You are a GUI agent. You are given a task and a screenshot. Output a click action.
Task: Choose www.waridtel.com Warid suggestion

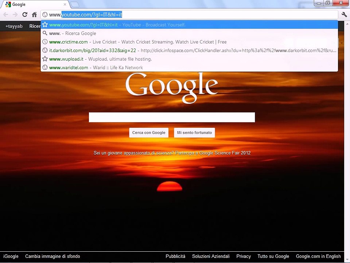click(189, 67)
